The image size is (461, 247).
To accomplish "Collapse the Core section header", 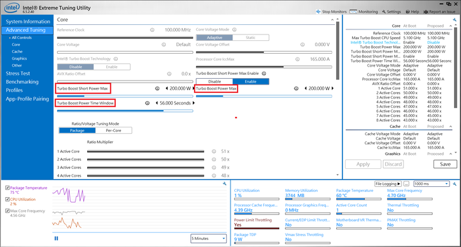I will pyautogui.click(x=332, y=20).
